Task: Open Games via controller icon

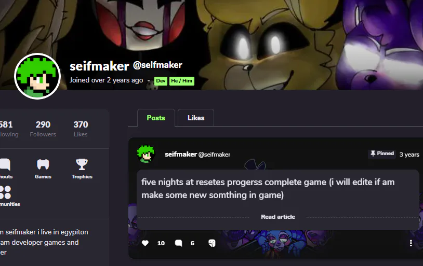Action: tap(43, 164)
